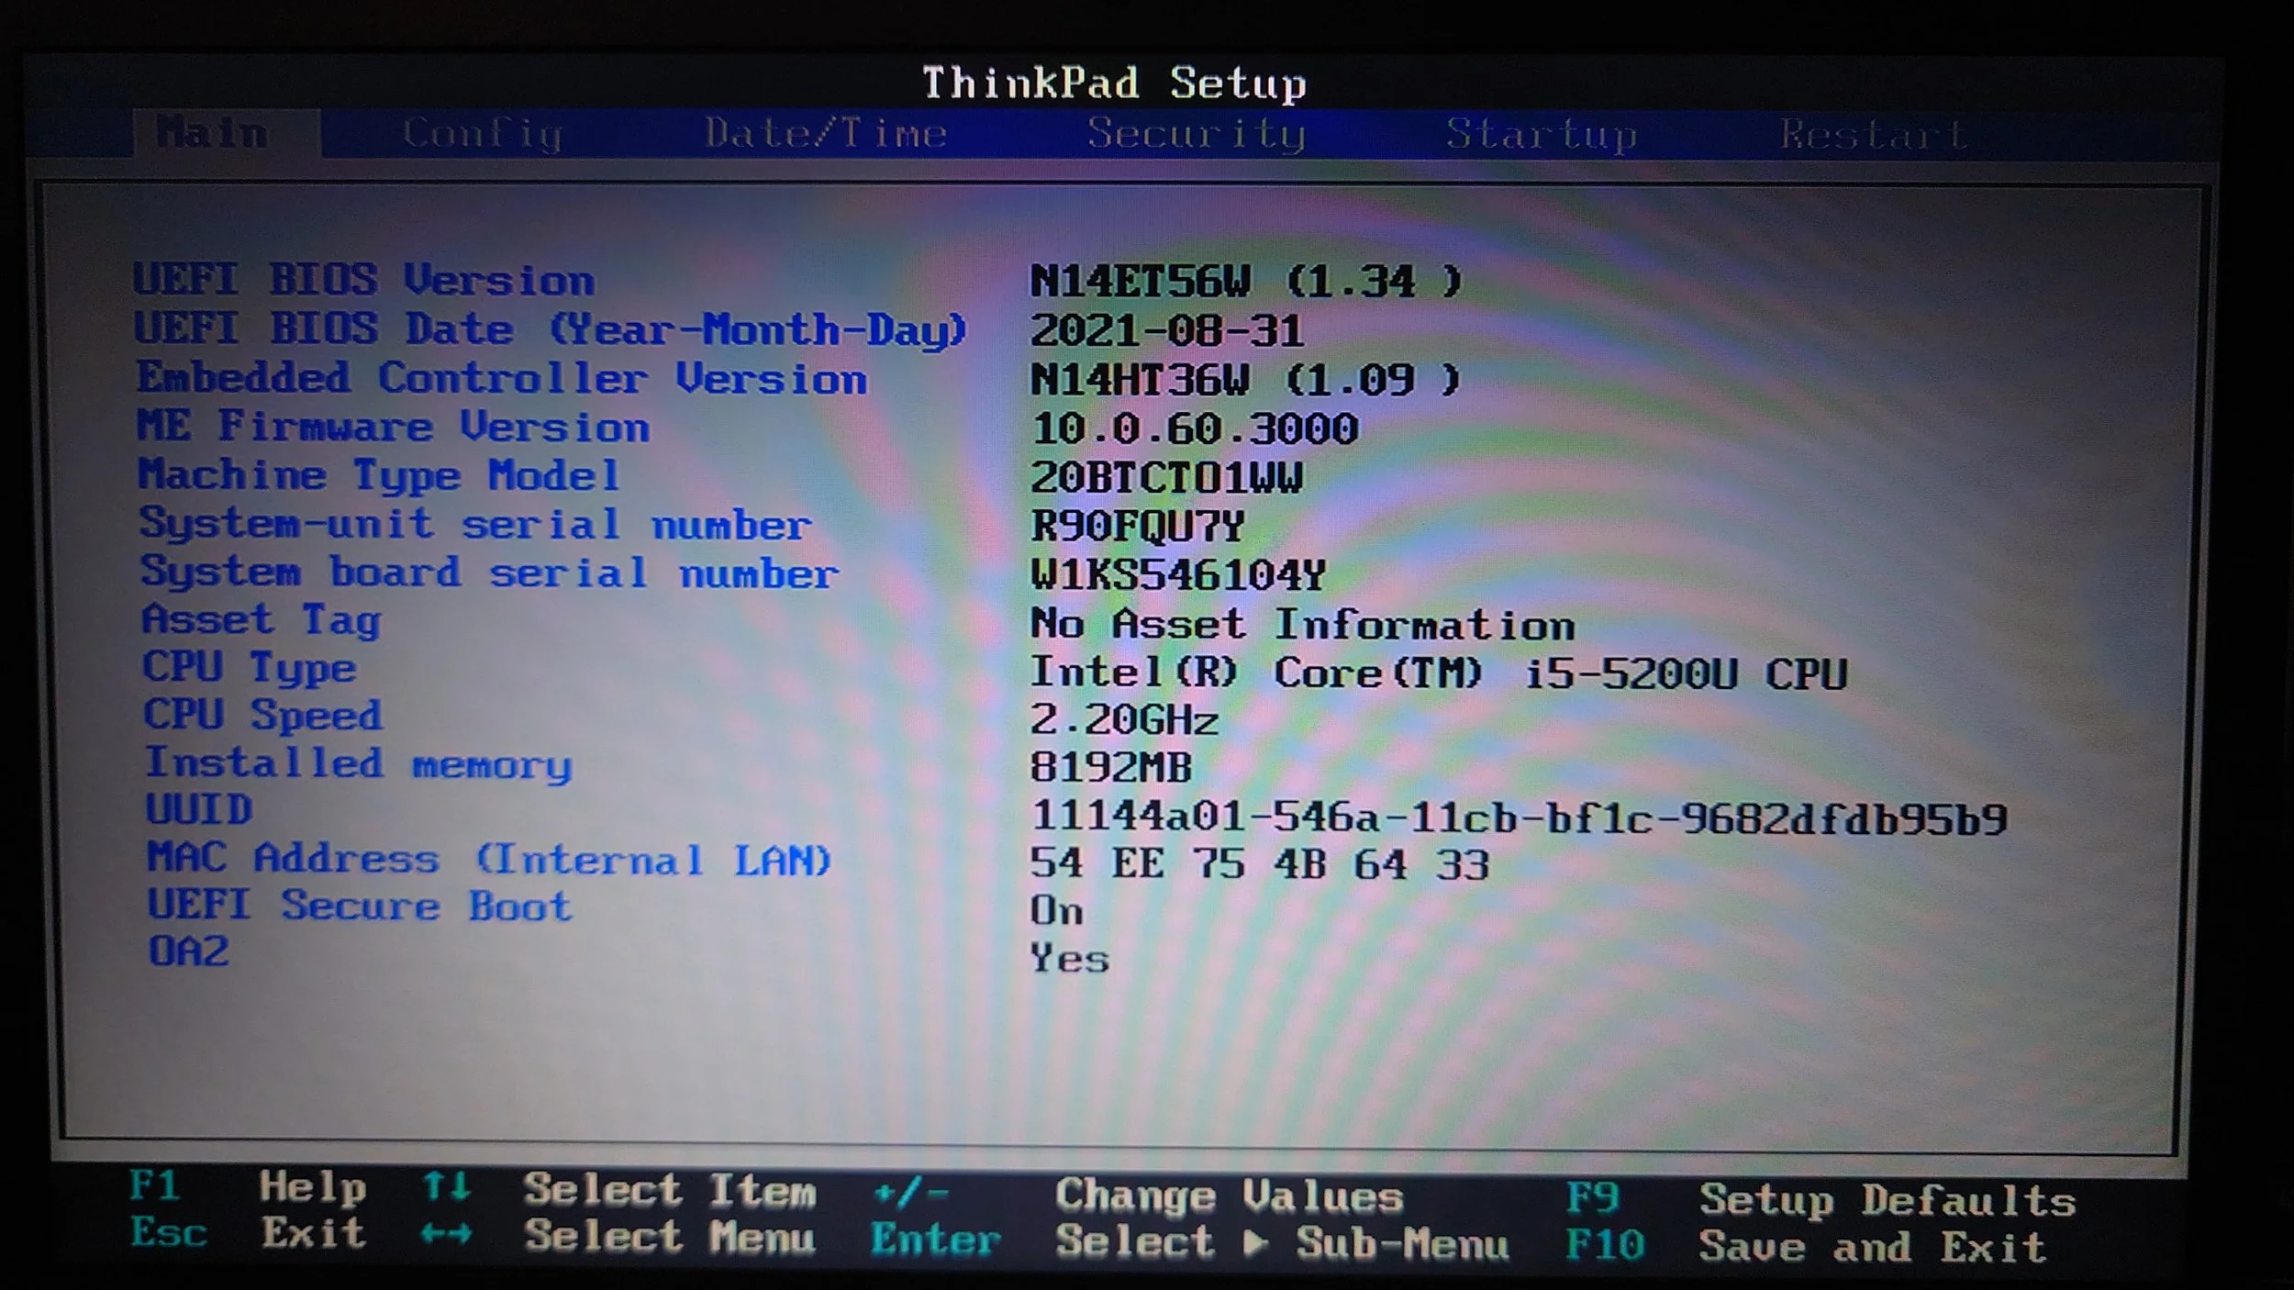Image resolution: width=2294 pixels, height=1290 pixels.
Task: Click the F10 Save and Exit hint
Action: pos(1605,1246)
